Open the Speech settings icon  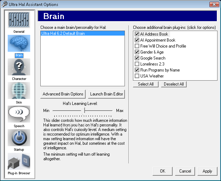pos(19,114)
